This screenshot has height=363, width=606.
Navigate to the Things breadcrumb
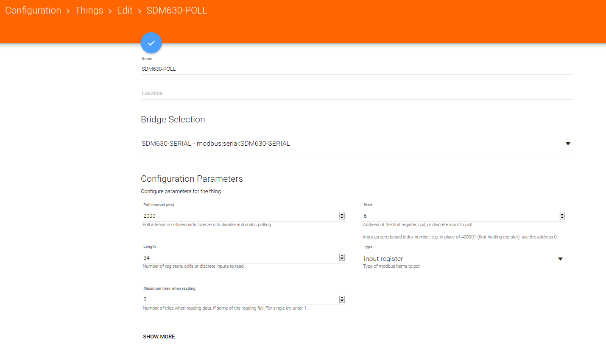point(89,11)
